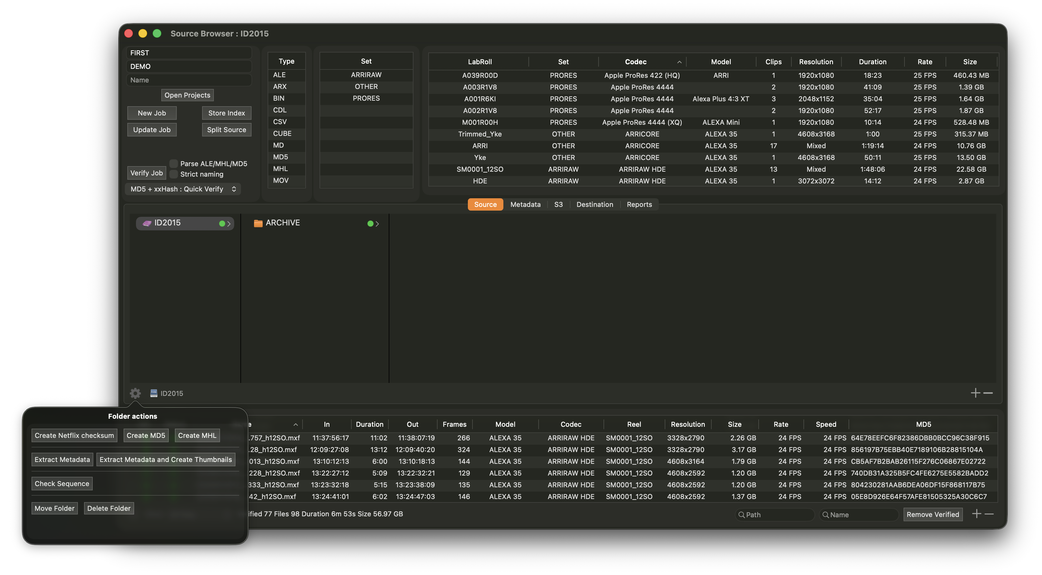Toggle the Strict naming checkbox
Screen dimensions: 1042x575
(174, 174)
